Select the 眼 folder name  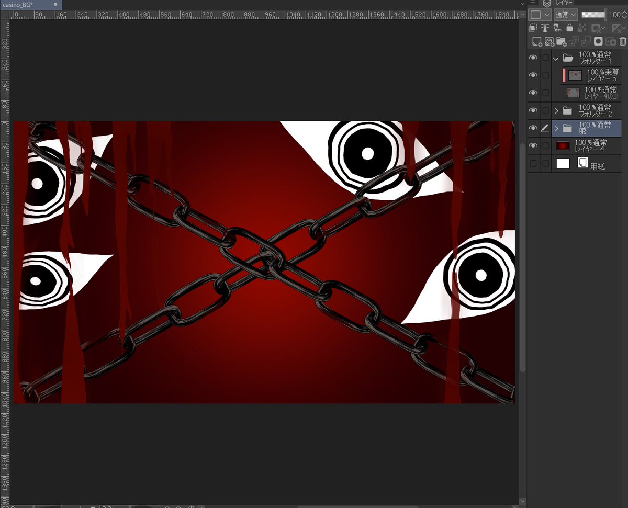coord(583,132)
